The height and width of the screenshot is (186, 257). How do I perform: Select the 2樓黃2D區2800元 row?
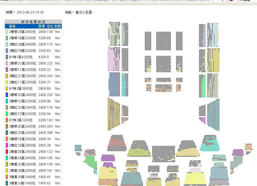click(33, 164)
